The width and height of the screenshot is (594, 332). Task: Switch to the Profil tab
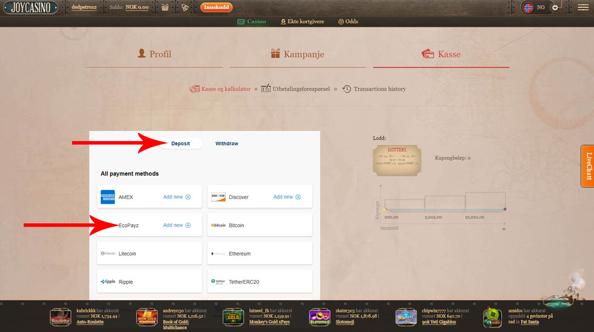[155, 54]
